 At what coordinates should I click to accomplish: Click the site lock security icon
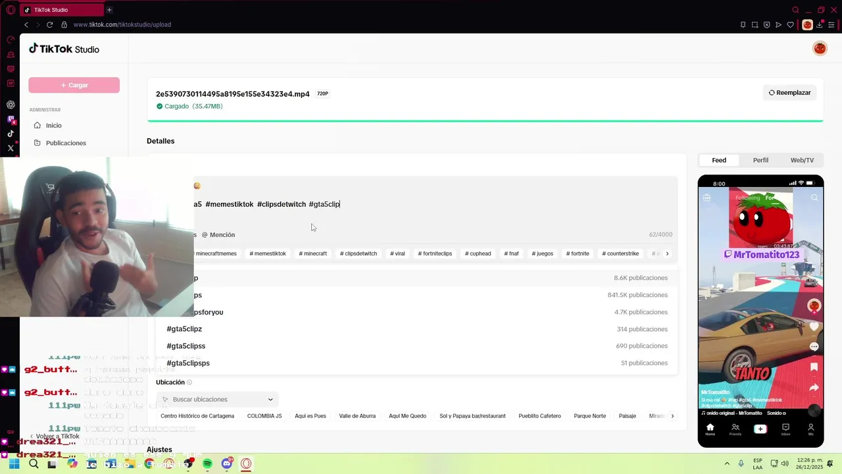[64, 24]
